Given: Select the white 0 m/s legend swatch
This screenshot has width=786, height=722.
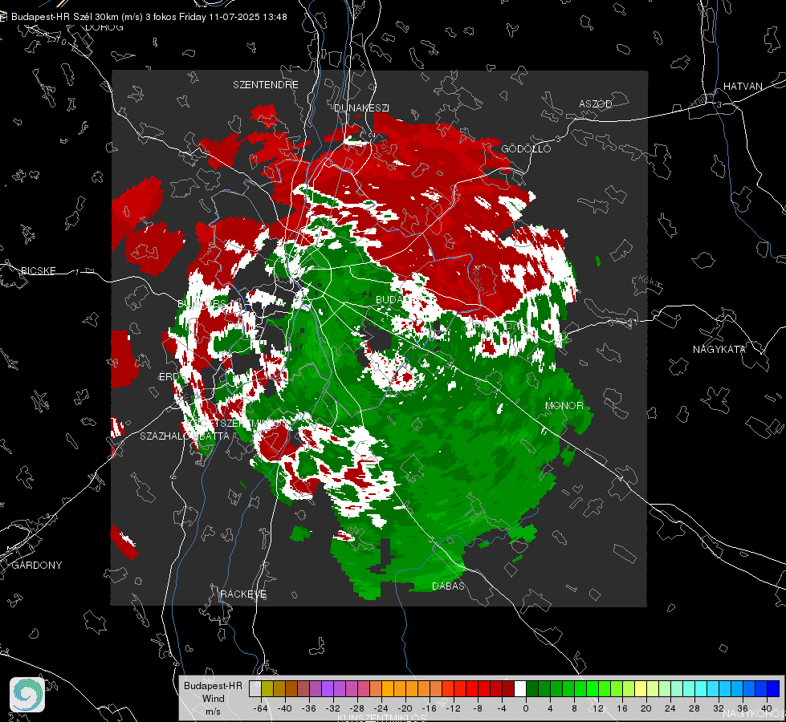Looking at the screenshot, I should 520,688.
